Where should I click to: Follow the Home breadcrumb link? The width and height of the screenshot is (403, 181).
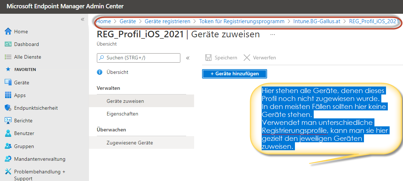(x=104, y=21)
